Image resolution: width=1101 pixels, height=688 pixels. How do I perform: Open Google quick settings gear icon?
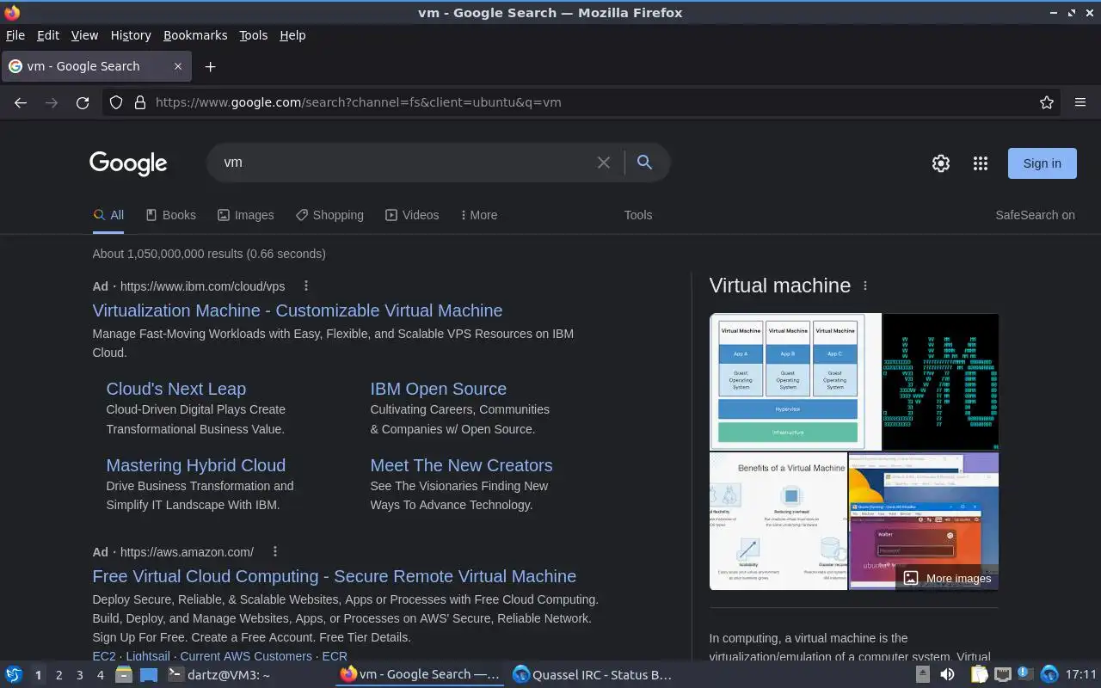941,163
